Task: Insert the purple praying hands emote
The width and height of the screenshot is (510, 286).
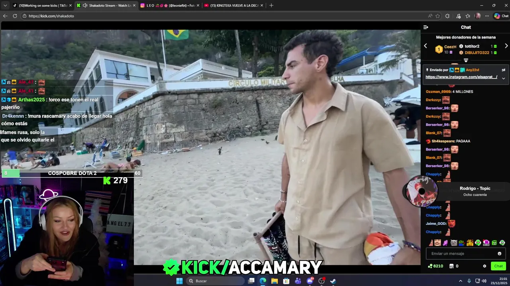Action: [445, 243]
